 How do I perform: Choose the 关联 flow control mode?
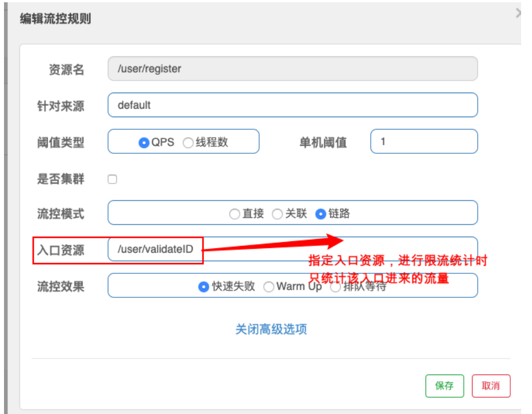point(277,213)
